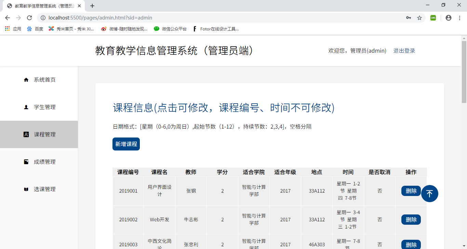
Task: Click the browser forward arrow
Action: point(18,18)
